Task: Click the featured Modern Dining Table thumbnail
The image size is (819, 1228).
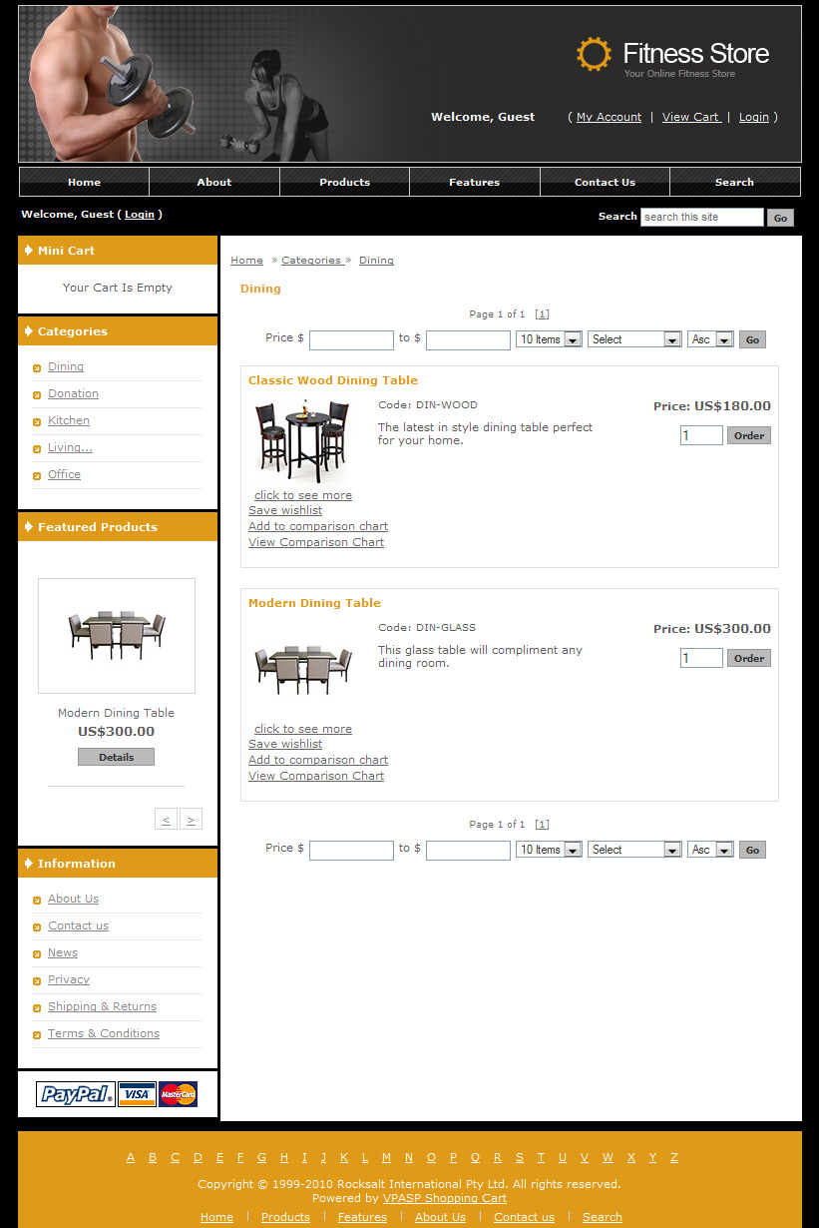Action: [117, 636]
